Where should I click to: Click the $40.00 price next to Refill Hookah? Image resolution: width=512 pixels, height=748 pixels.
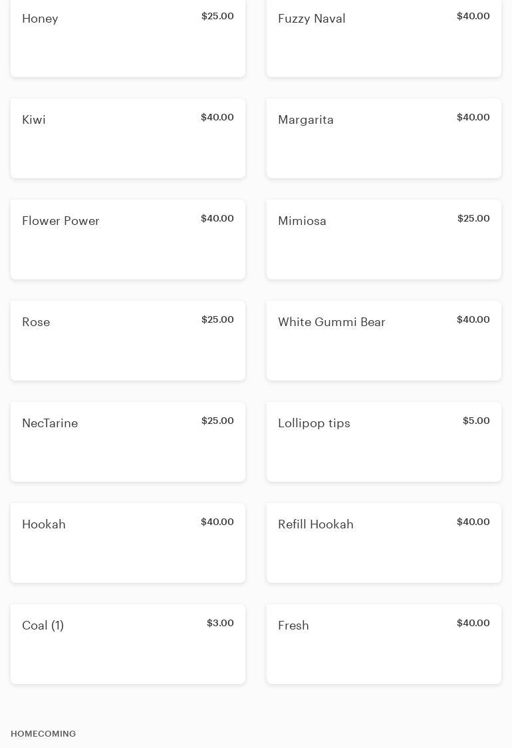pyautogui.click(x=473, y=522)
